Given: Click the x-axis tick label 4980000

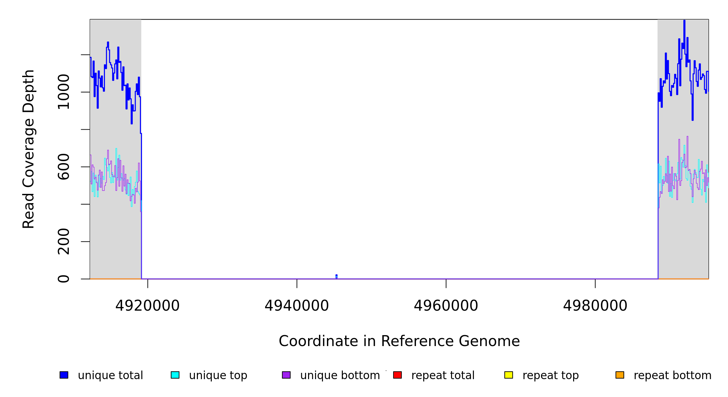Looking at the screenshot, I should click(595, 306).
